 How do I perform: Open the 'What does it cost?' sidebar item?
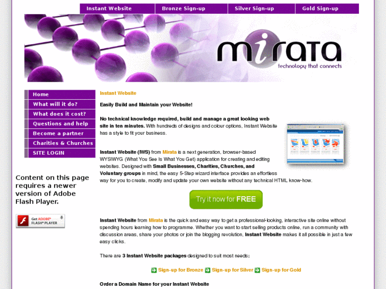pos(60,114)
